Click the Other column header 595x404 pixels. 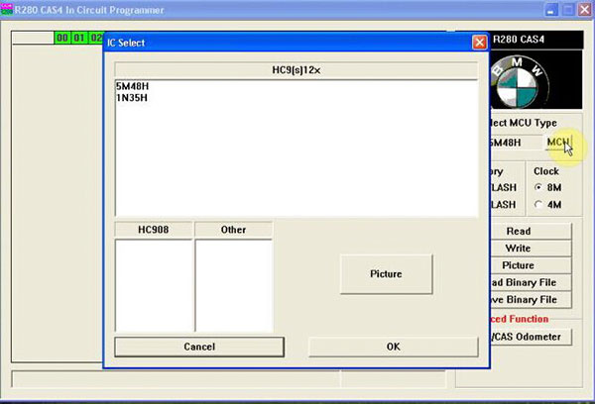[x=233, y=230]
